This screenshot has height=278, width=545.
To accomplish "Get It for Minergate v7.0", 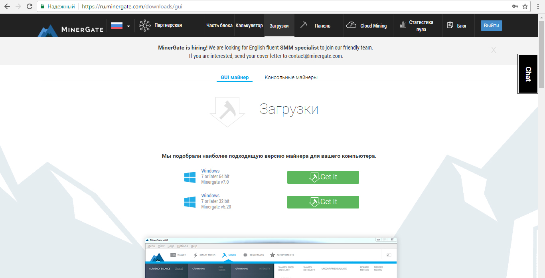I will 323,177.
